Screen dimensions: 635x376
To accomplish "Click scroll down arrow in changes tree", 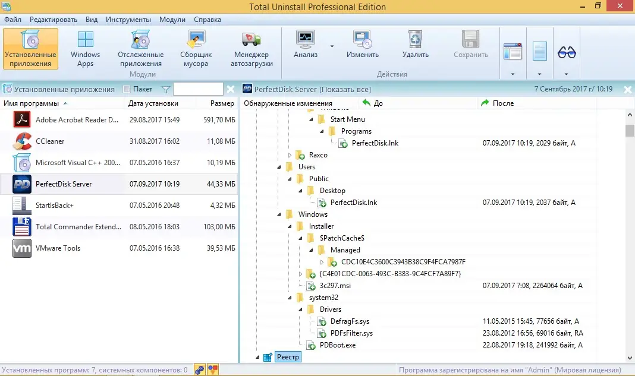I will click(x=630, y=358).
